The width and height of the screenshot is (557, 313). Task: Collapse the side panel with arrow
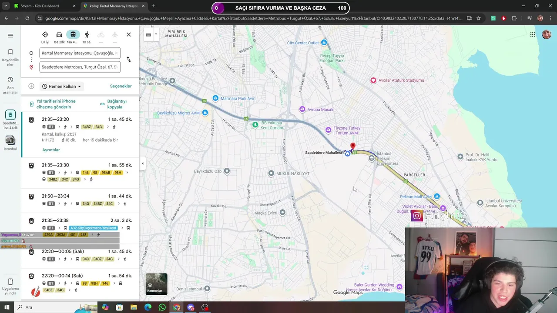click(142, 163)
